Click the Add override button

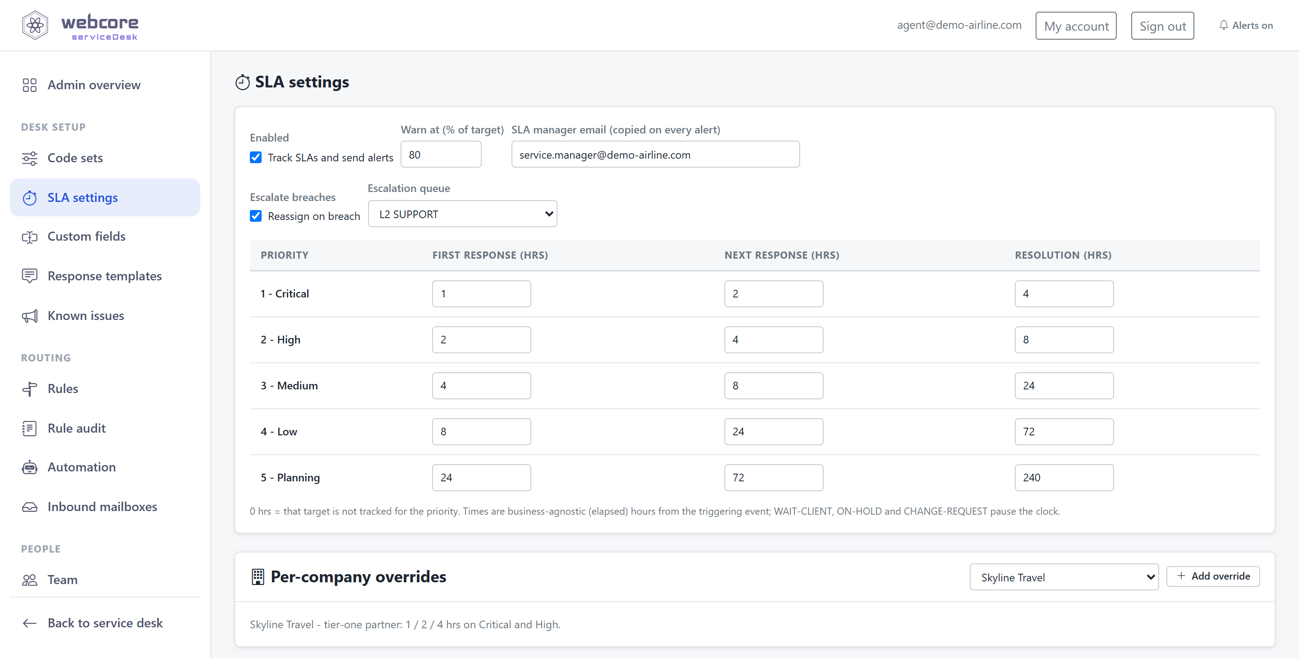pos(1213,576)
